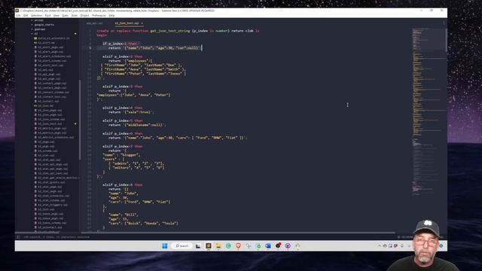
Task: Open the File menu in Sublime Text
Action: (18, 15)
